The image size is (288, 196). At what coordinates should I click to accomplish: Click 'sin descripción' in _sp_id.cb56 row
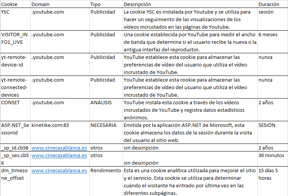point(141,148)
